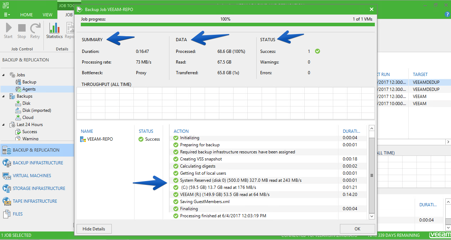The width and height of the screenshot is (451, 240).
Task: Click the action log scrollbar thumb
Action: (x=372, y=175)
